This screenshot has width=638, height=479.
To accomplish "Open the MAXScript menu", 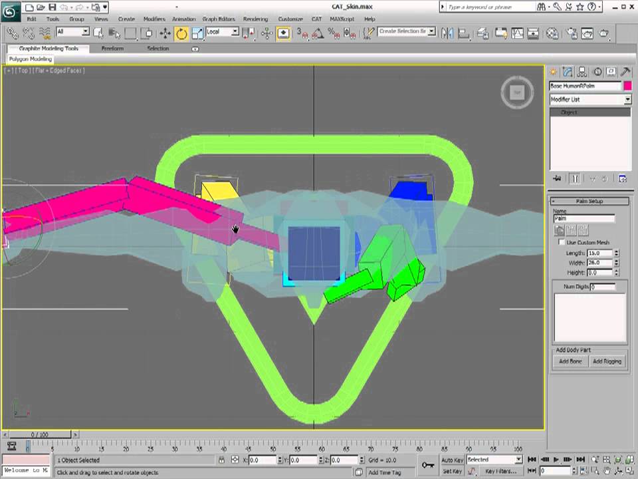I will pos(342,19).
